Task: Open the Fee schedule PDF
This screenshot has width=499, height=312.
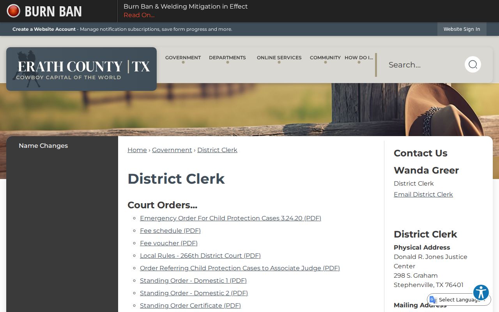Action: (170, 231)
